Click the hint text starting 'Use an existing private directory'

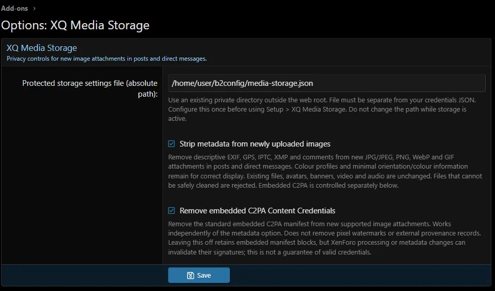(x=322, y=109)
